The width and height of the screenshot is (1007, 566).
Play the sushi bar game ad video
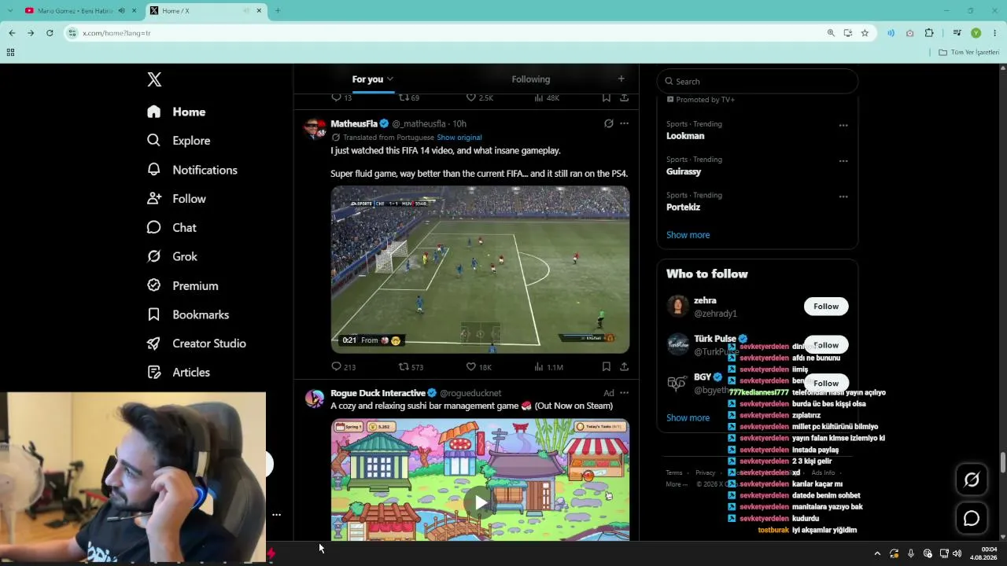[x=480, y=503]
